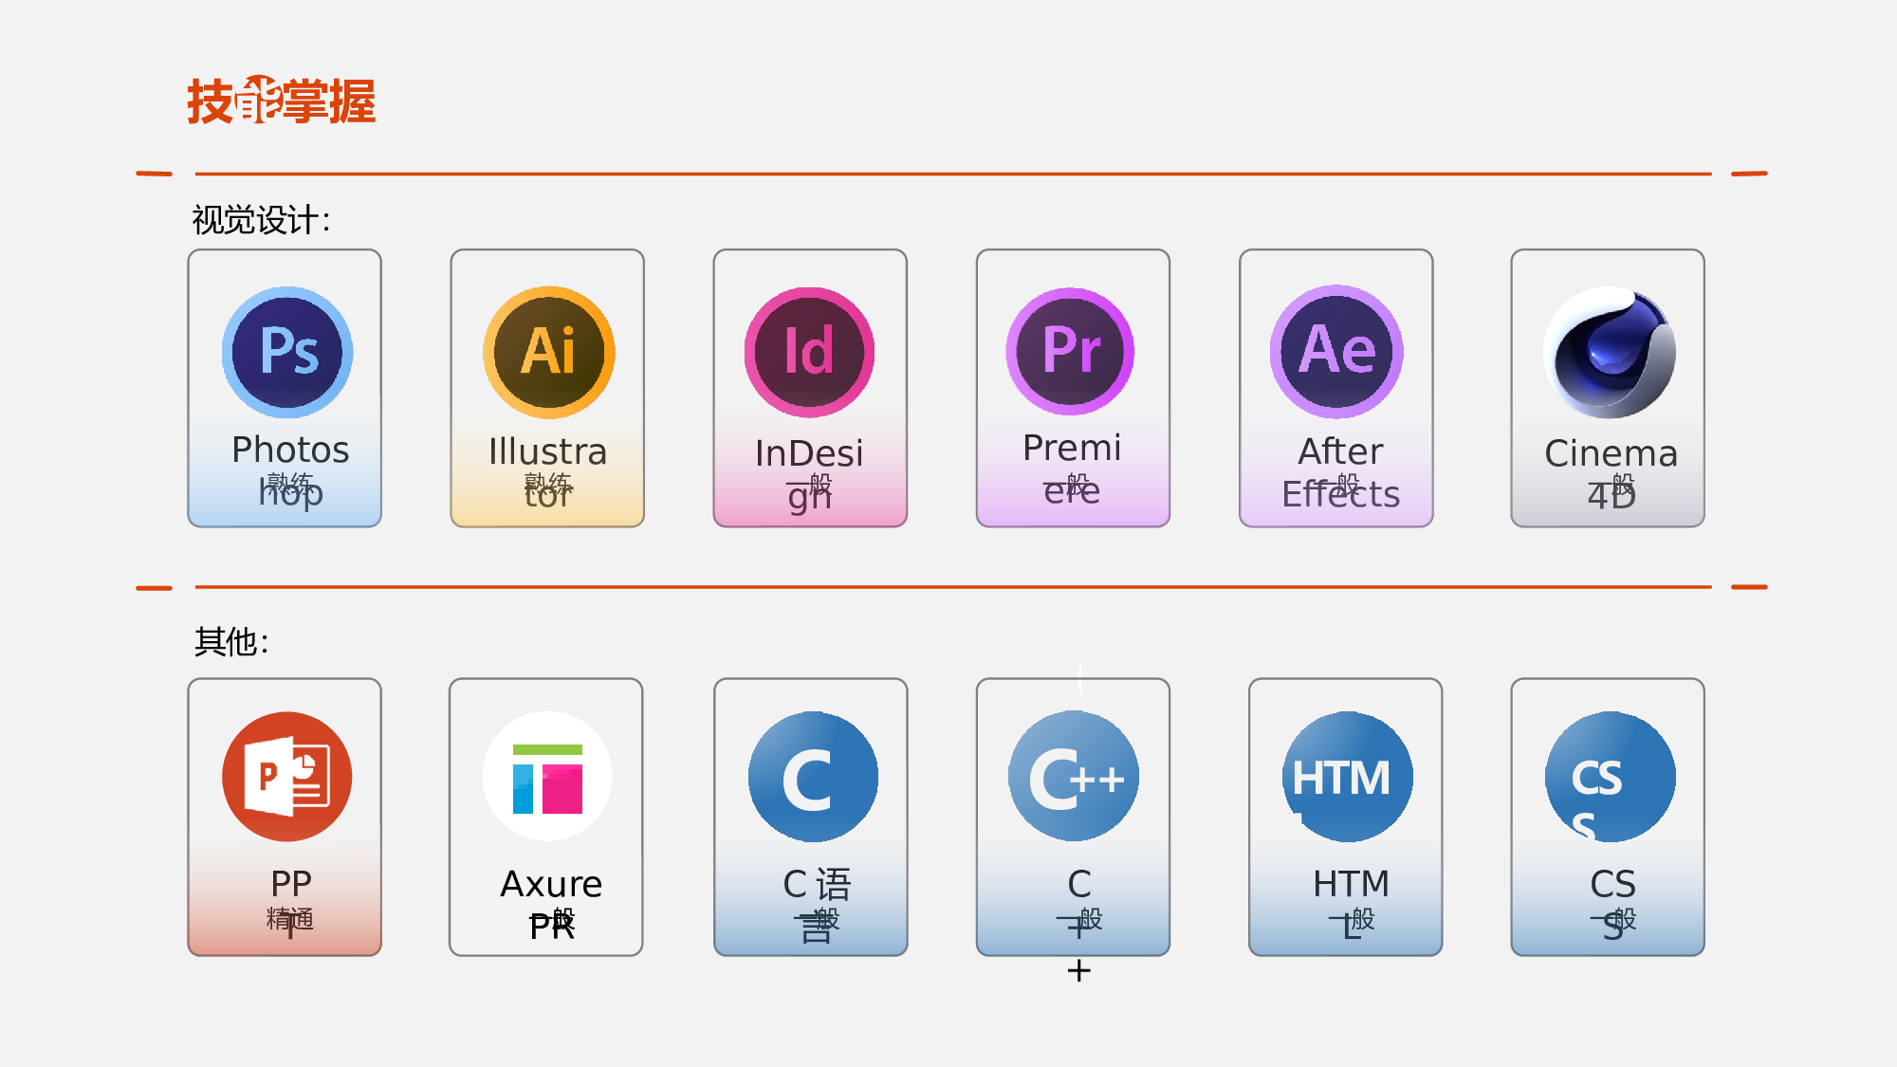Click the blue C language icon
The width and height of the screenshot is (1897, 1067).
[813, 776]
